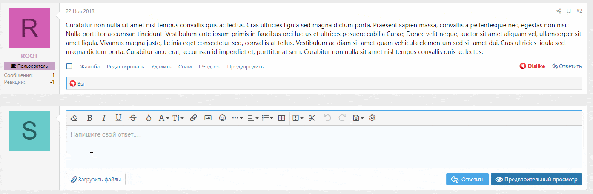Toggle bold formatting in editor
The height and width of the screenshot is (194, 593).
pyautogui.click(x=89, y=118)
